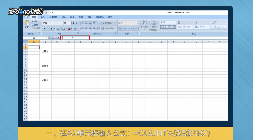Decrease the indent
Image resolution: width=253 pixels, height=140 pixels.
pyautogui.click(x=94, y=28)
